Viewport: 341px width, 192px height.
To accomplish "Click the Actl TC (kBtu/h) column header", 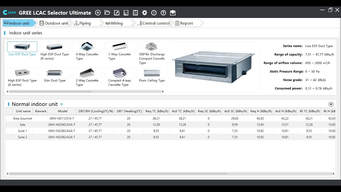I will click(183, 111).
